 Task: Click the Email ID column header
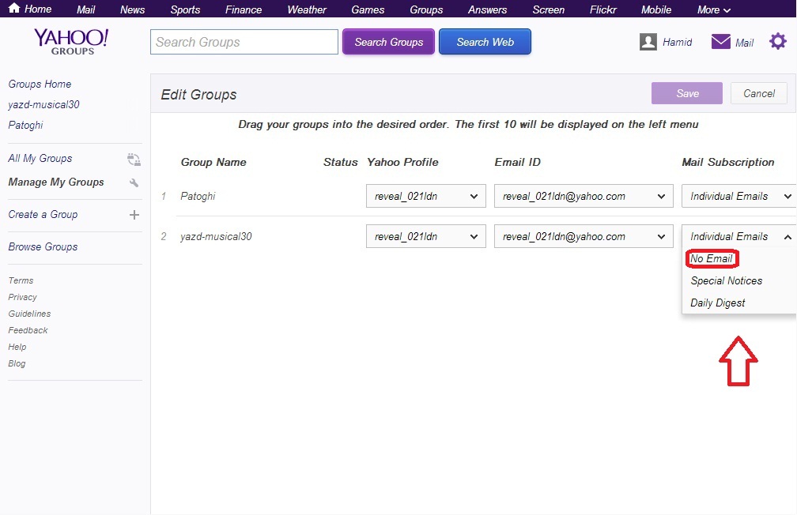517,162
